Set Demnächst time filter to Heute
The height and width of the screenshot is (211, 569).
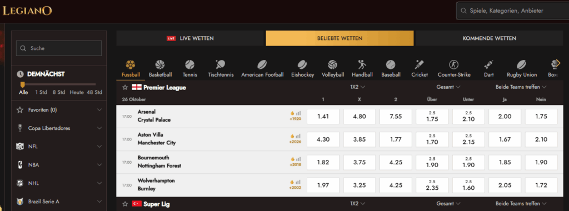point(77,92)
